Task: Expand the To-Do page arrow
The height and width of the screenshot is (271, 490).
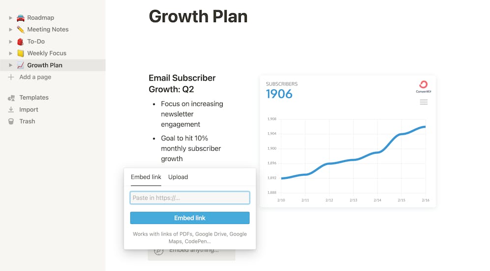Action: [x=11, y=41]
